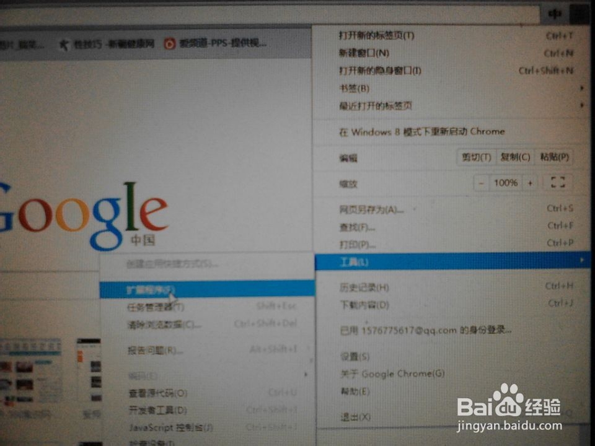Select 打开新的标签页(T) menu item
The width and height of the screenshot is (595, 446).
451,35
